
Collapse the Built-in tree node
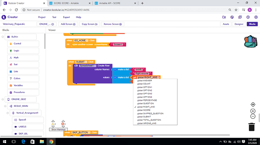(x=3, y=37)
